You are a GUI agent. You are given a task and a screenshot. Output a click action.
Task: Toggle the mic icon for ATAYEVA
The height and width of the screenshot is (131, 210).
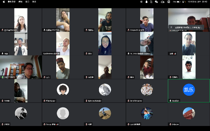click(x=44, y=30)
